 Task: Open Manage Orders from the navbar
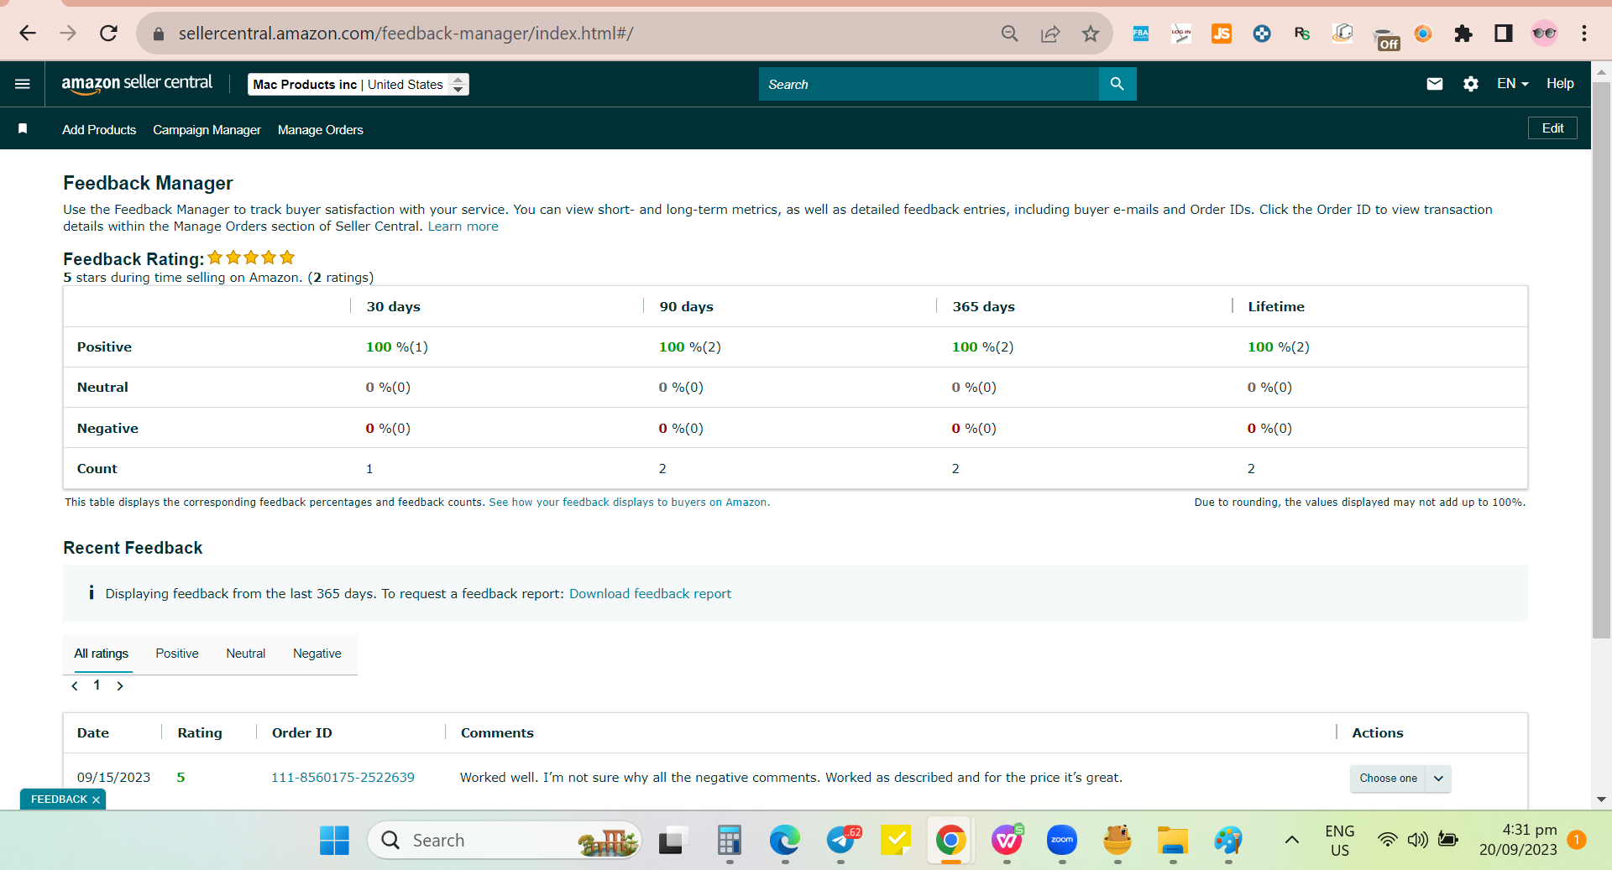(321, 130)
